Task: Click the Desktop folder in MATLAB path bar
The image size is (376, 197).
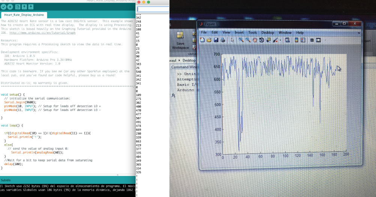Action: tap(189, 60)
